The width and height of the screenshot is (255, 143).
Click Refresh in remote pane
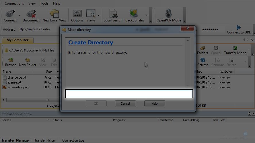(203, 62)
